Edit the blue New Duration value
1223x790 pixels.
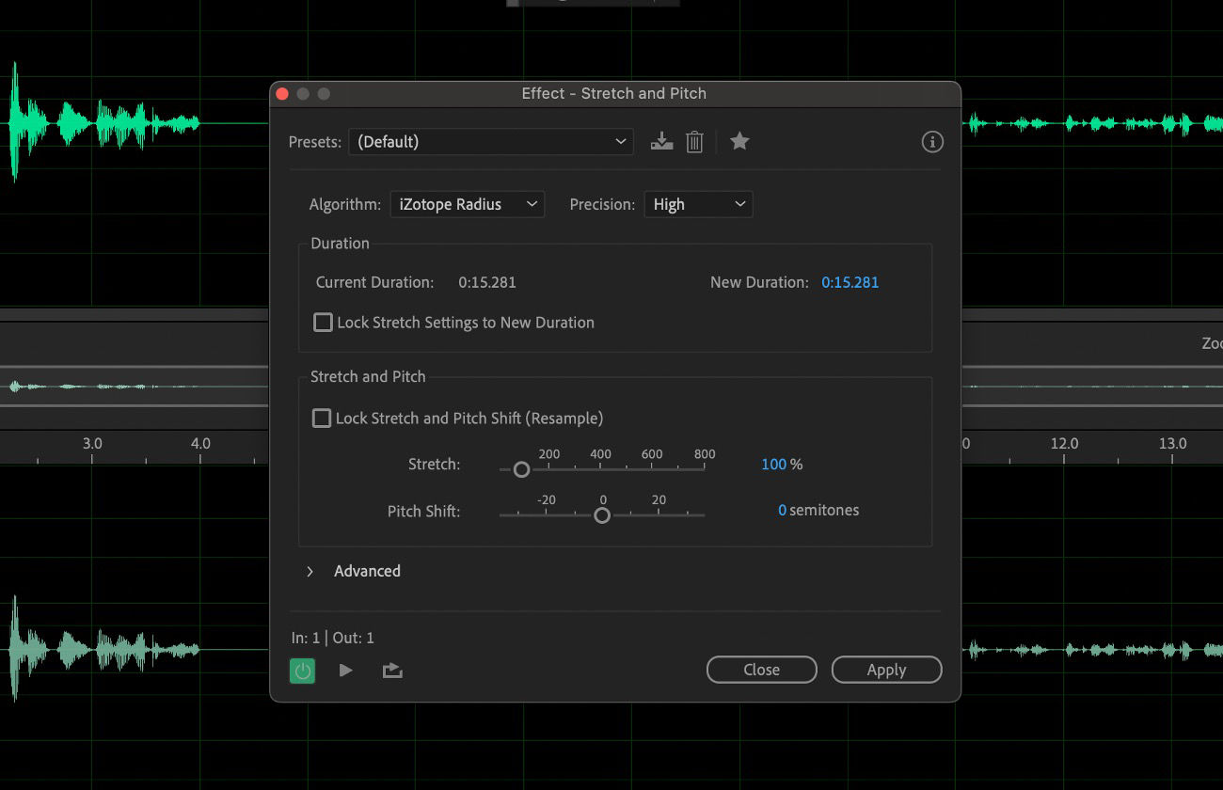point(850,282)
